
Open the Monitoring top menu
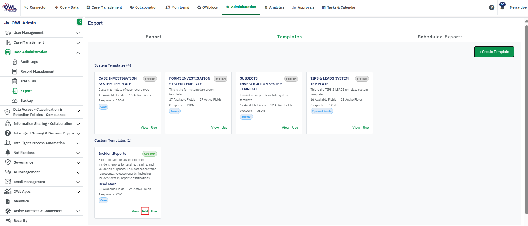pyautogui.click(x=177, y=7)
